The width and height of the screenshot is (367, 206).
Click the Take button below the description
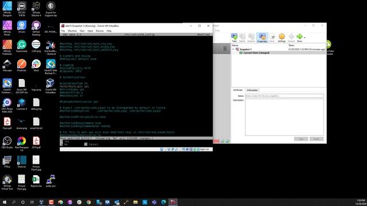301,139
